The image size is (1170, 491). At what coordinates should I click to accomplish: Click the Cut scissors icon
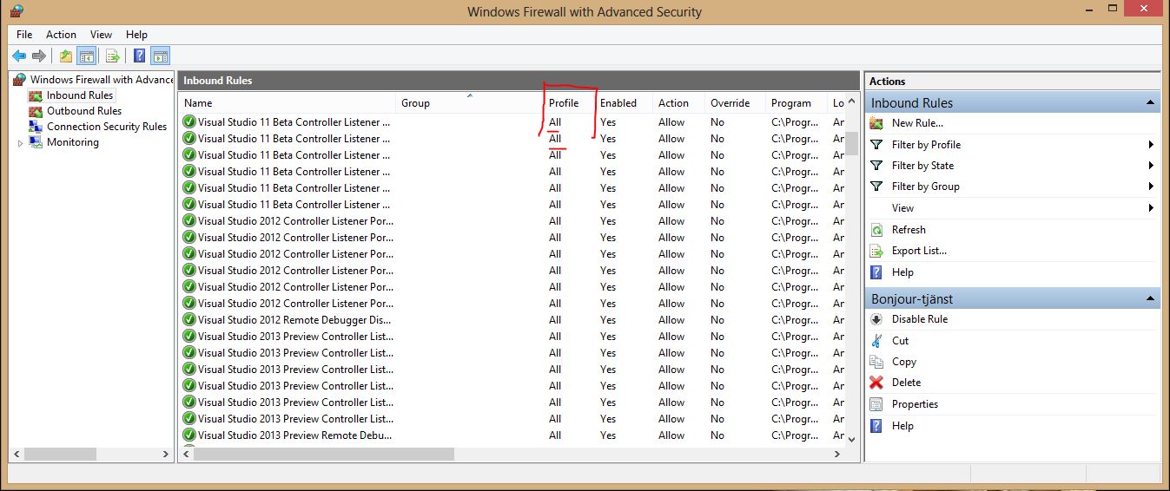click(x=876, y=341)
